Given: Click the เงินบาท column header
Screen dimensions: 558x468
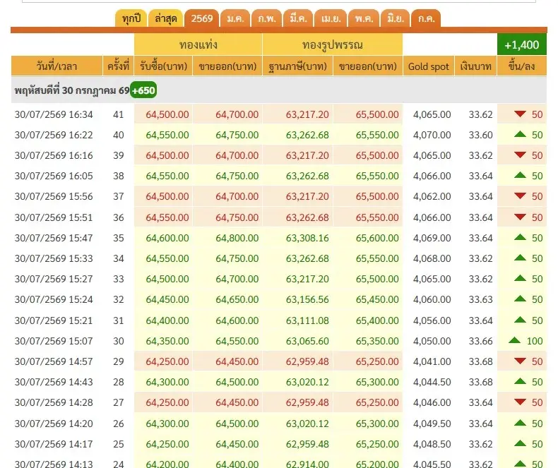Looking at the screenshot, I should (x=475, y=66).
